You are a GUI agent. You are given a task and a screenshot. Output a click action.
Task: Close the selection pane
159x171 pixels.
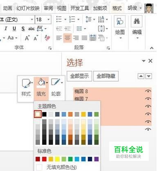150,61
